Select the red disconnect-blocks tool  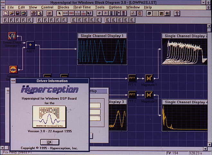[72, 13]
